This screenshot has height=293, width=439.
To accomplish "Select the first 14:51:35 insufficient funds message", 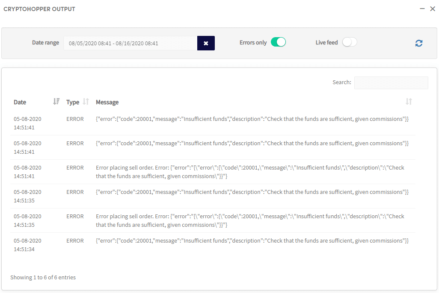I will tap(252, 192).
